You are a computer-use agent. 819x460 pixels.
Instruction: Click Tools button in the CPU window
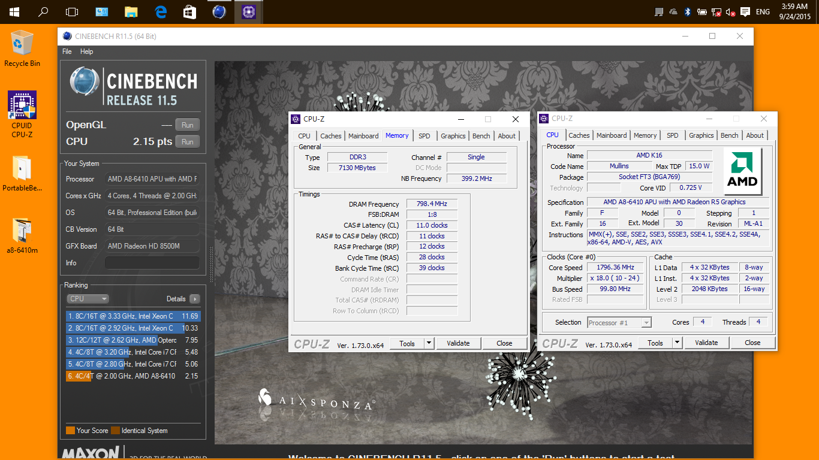tap(655, 343)
